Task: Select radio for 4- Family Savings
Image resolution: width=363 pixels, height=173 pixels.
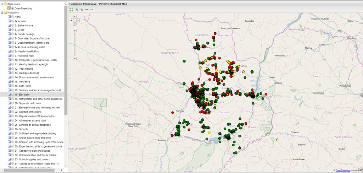Action: (13, 34)
